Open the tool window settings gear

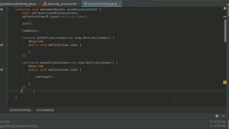[217, 116]
